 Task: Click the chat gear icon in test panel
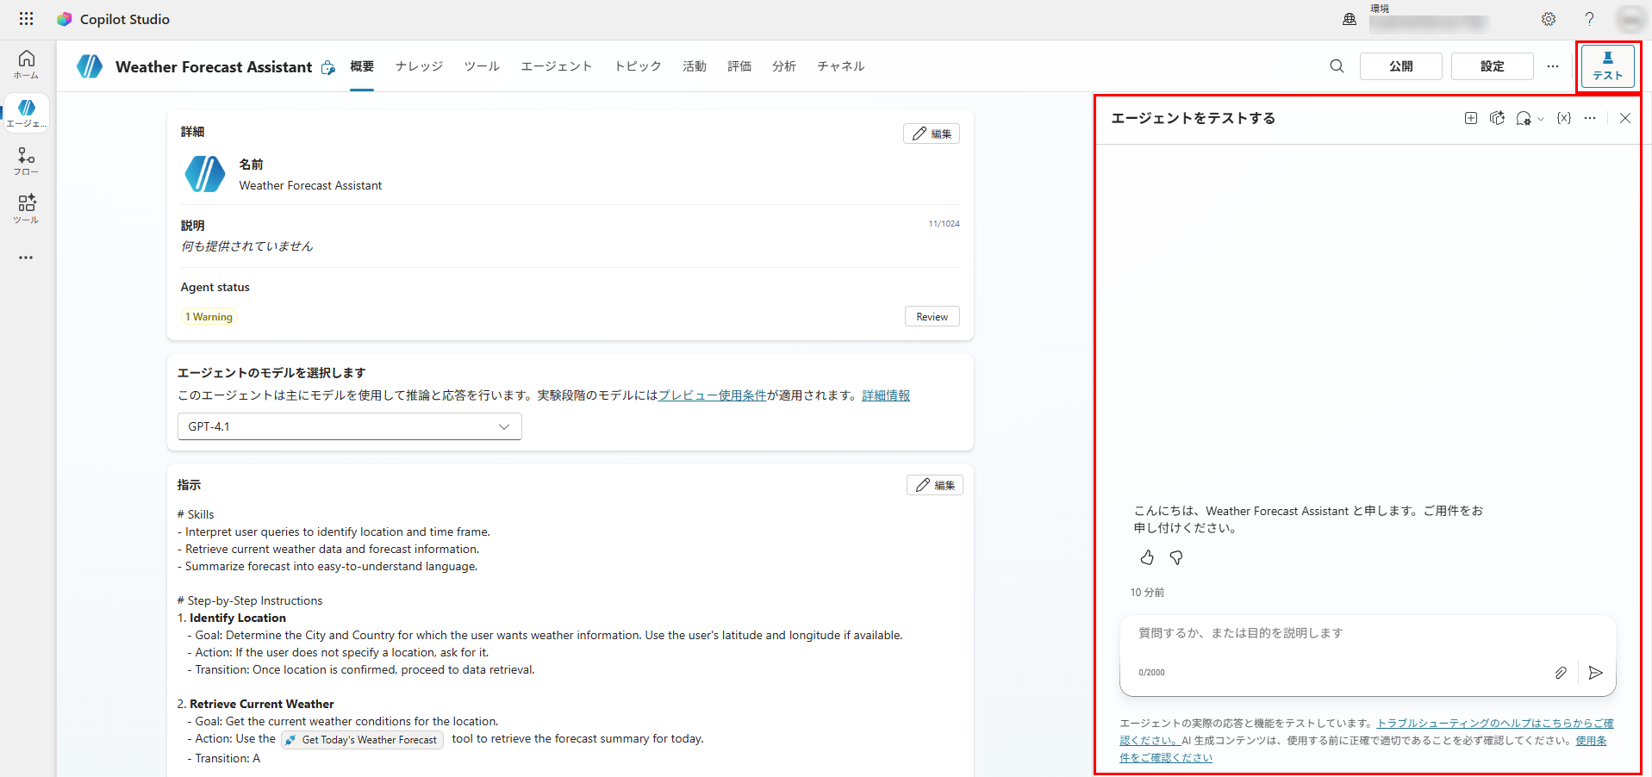coord(1524,118)
